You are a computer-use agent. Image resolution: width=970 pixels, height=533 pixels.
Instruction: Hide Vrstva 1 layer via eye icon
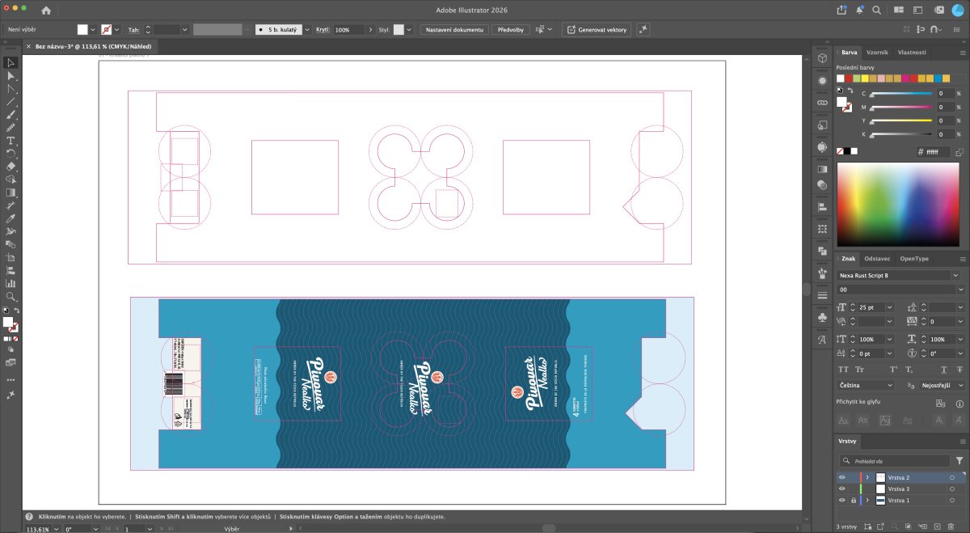coord(841,500)
